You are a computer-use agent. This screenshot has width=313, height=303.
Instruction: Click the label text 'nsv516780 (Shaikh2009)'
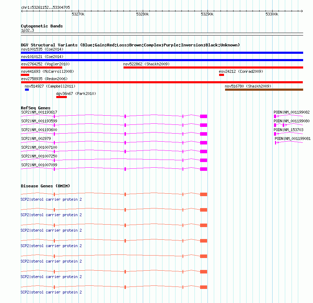(248, 86)
